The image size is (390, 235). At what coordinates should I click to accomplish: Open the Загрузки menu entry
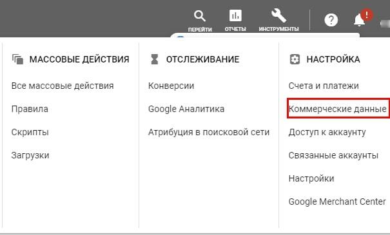tap(30, 156)
